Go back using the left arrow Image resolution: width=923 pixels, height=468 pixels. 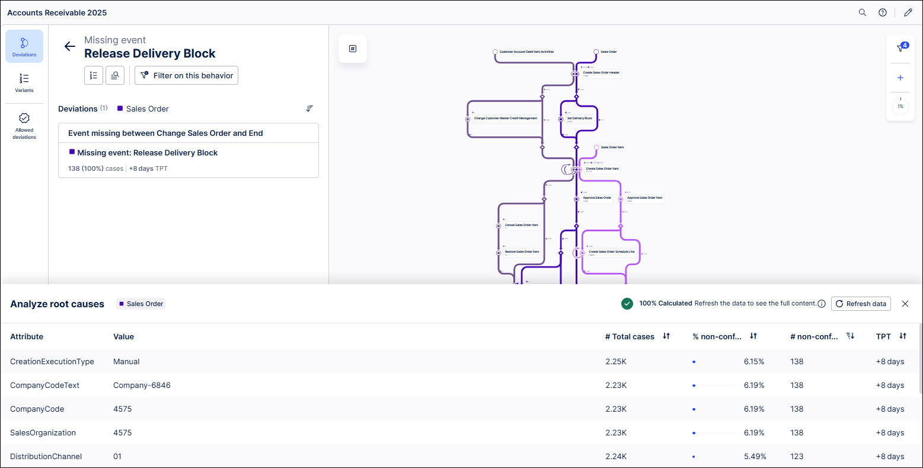pos(70,47)
